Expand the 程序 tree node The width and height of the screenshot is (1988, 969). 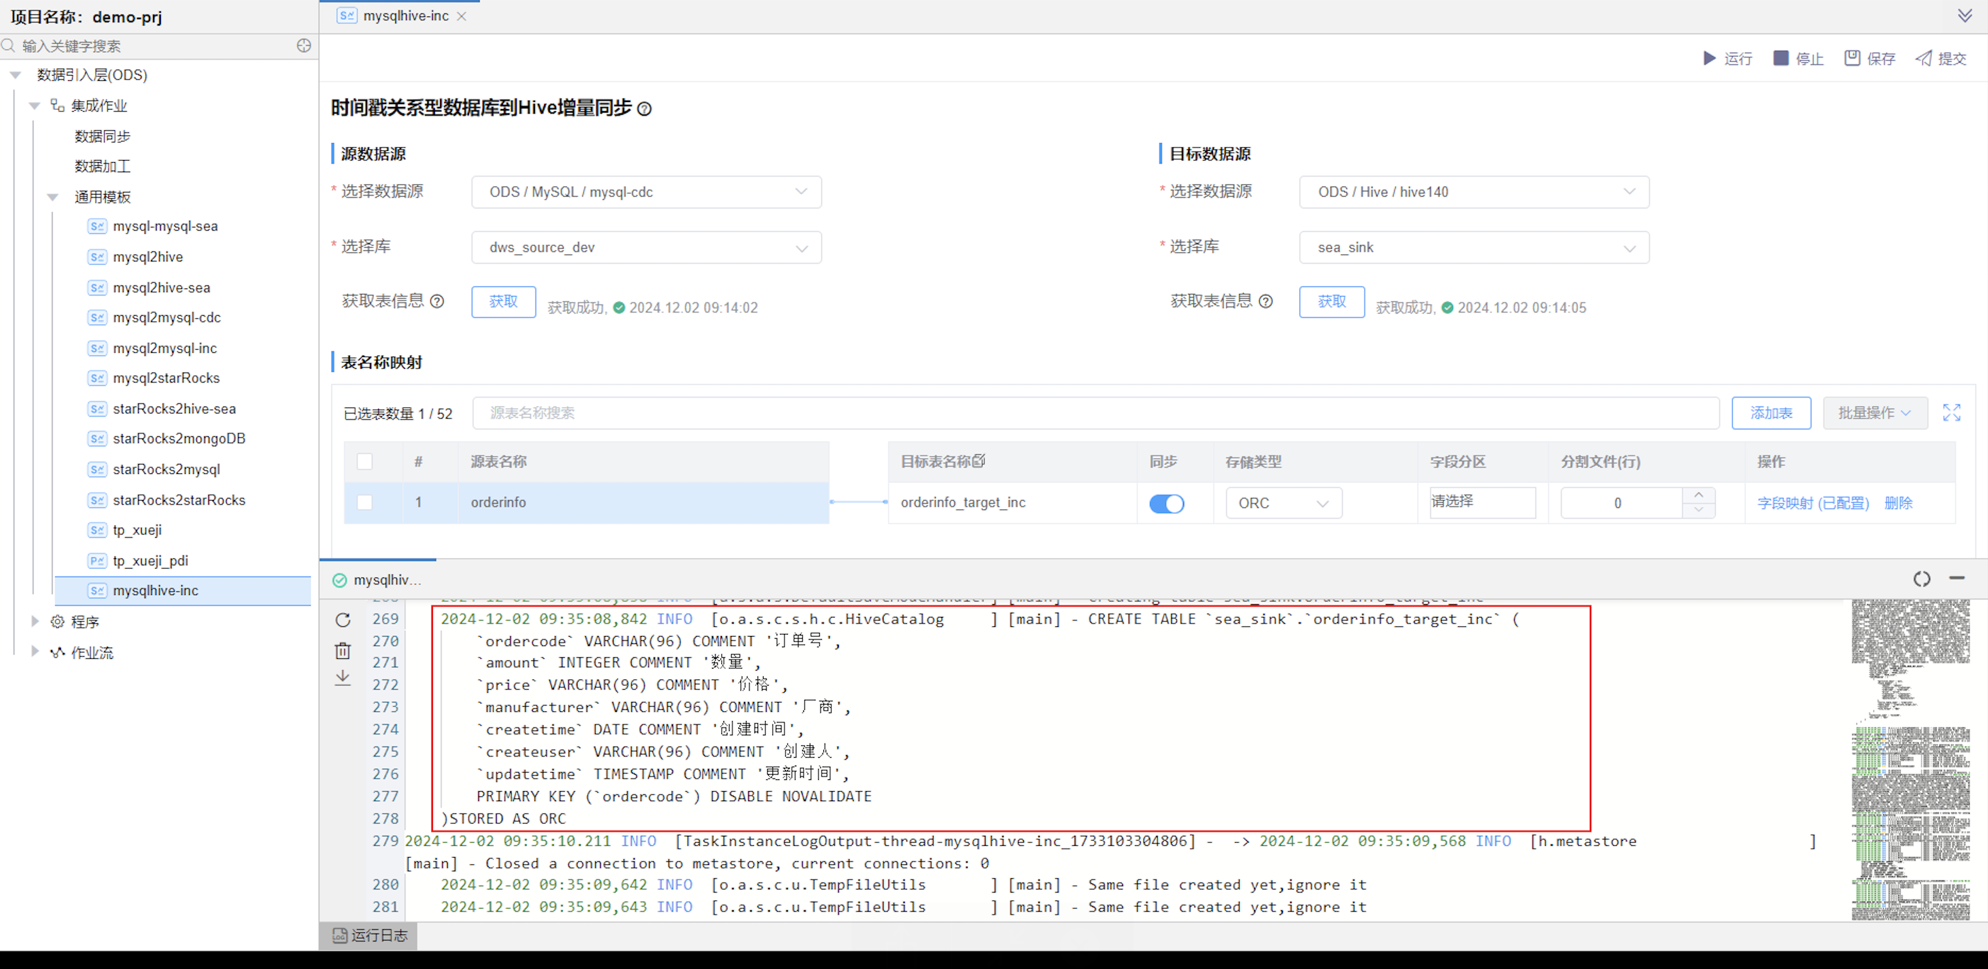coord(35,622)
